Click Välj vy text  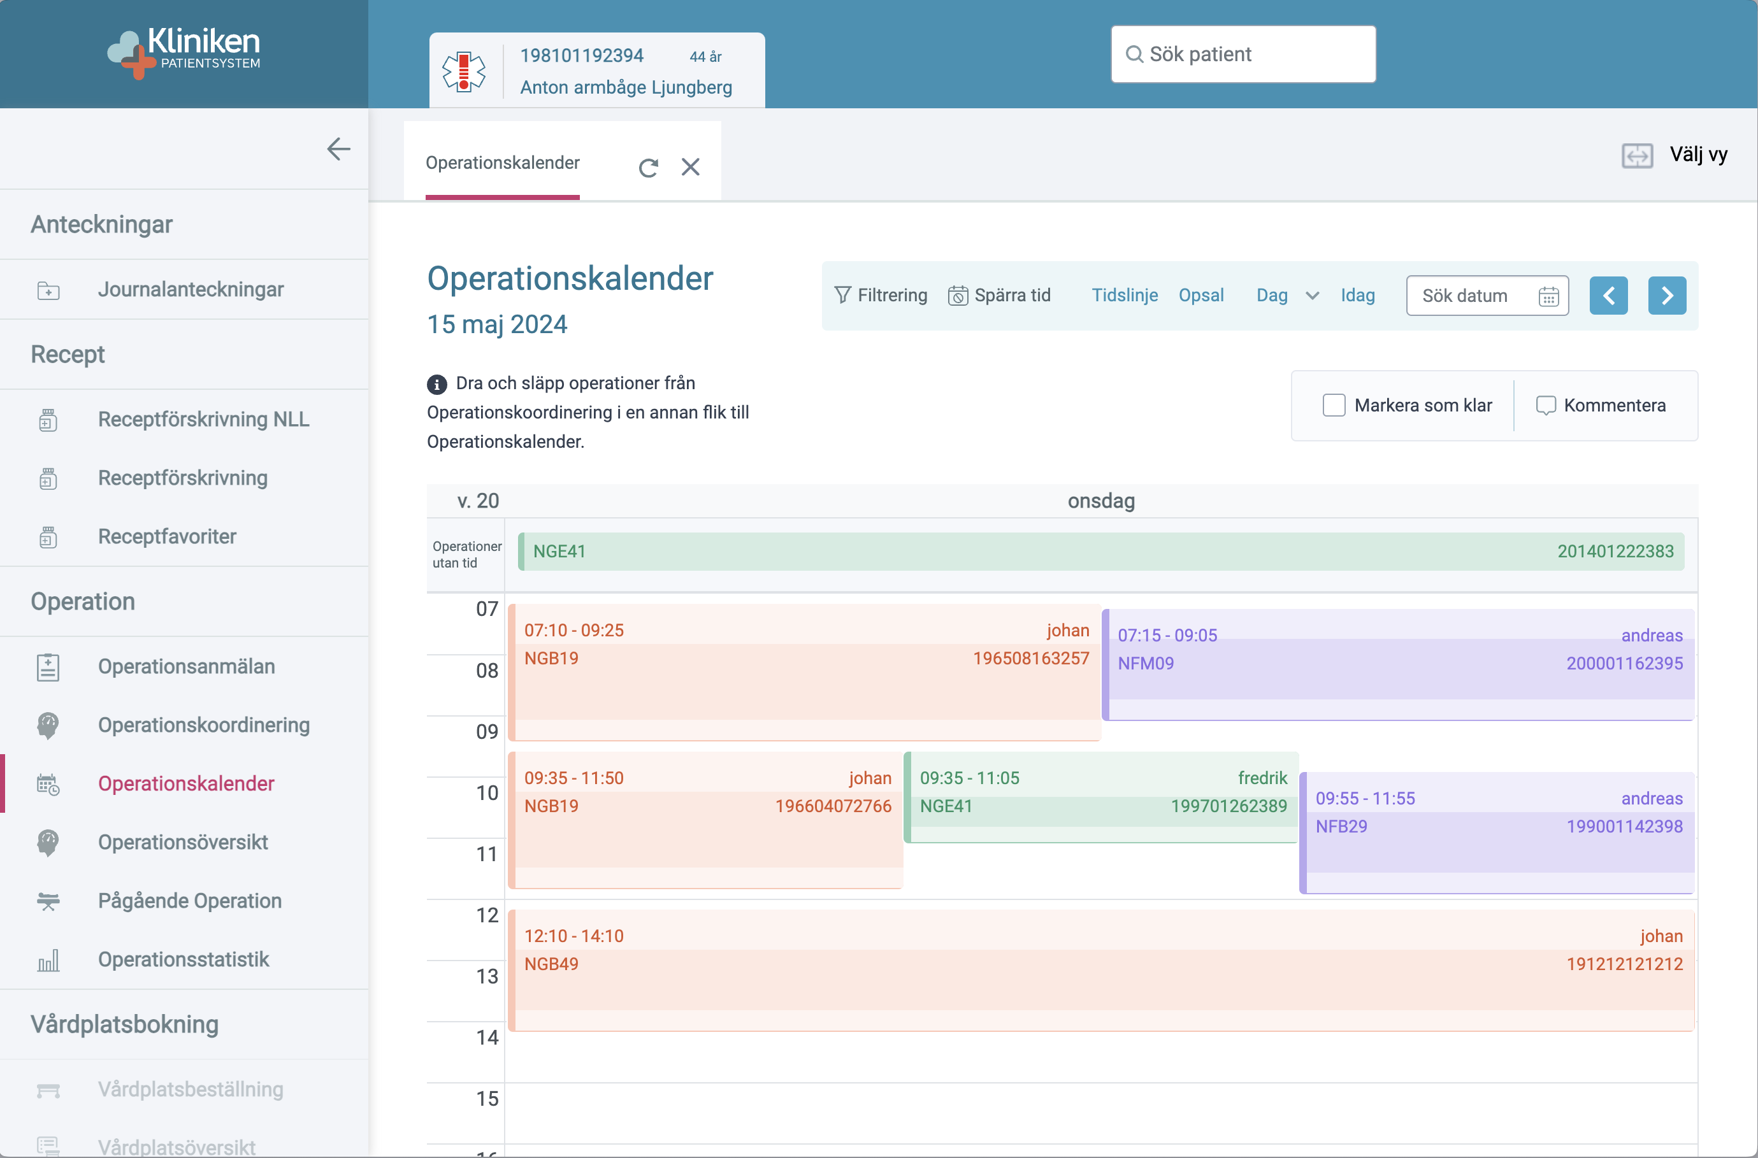click(x=1698, y=155)
